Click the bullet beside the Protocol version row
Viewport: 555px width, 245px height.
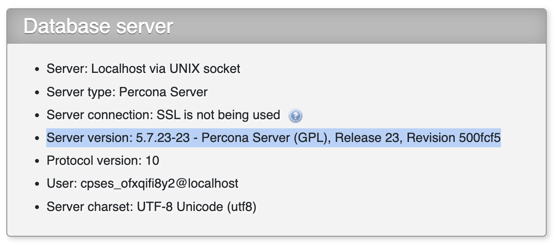pos(37,161)
